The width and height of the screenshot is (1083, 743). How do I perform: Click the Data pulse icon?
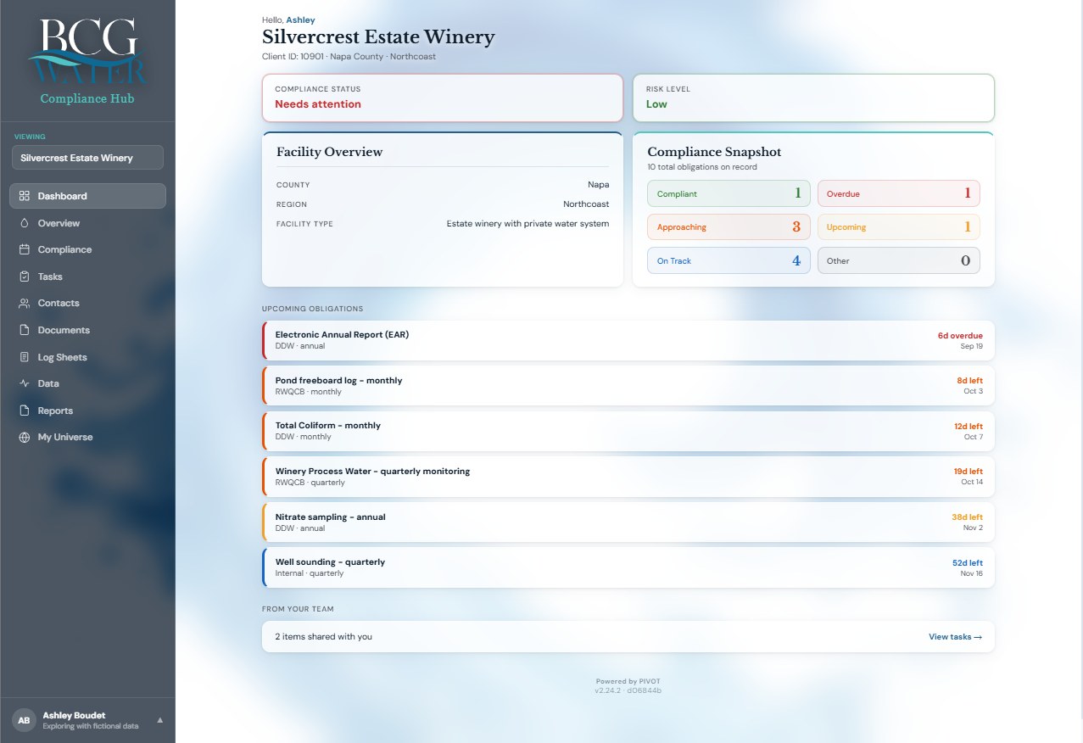(x=24, y=383)
